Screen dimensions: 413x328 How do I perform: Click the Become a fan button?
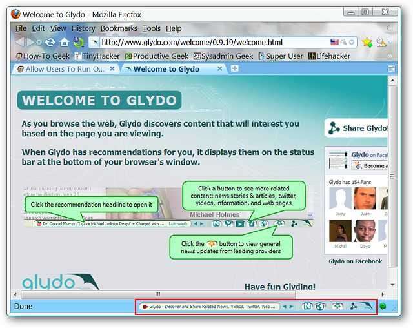point(370,166)
